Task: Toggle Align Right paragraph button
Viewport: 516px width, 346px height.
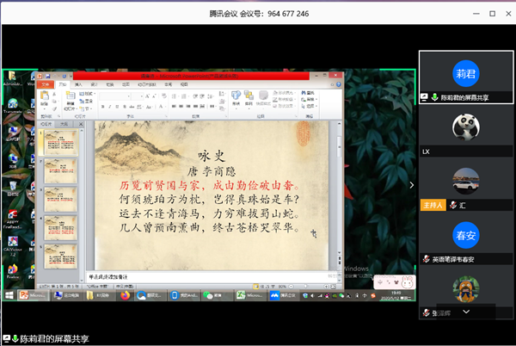Action: pyautogui.click(x=188, y=106)
